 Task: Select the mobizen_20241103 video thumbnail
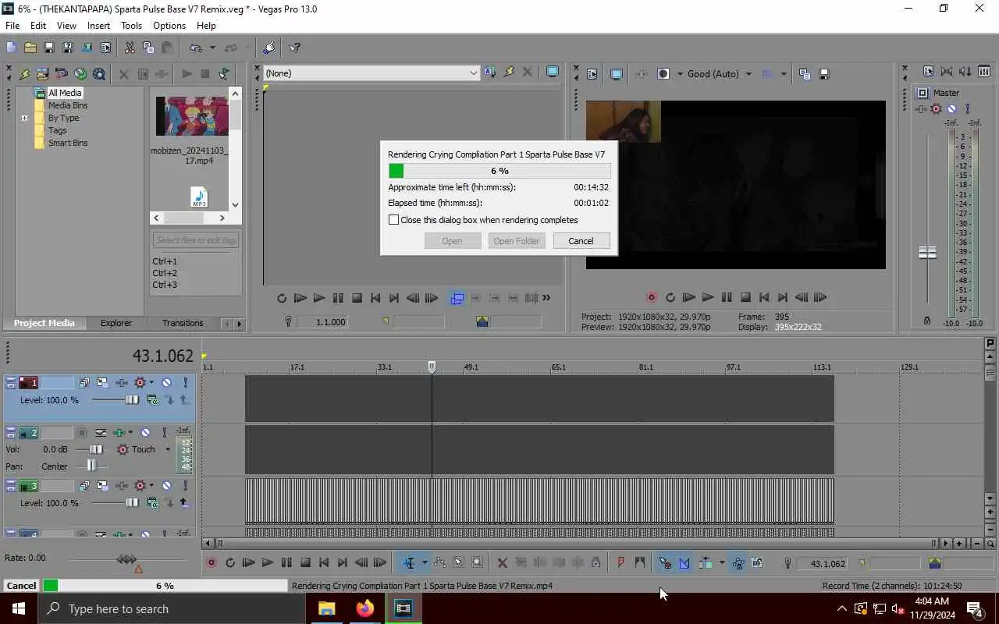[192, 116]
